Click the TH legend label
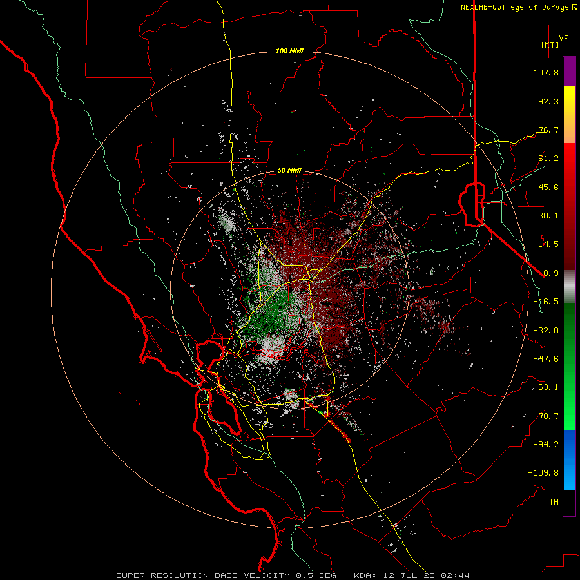The image size is (580, 580). coord(554,501)
